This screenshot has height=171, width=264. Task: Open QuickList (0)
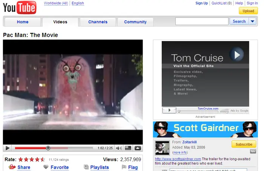coord(222,3)
